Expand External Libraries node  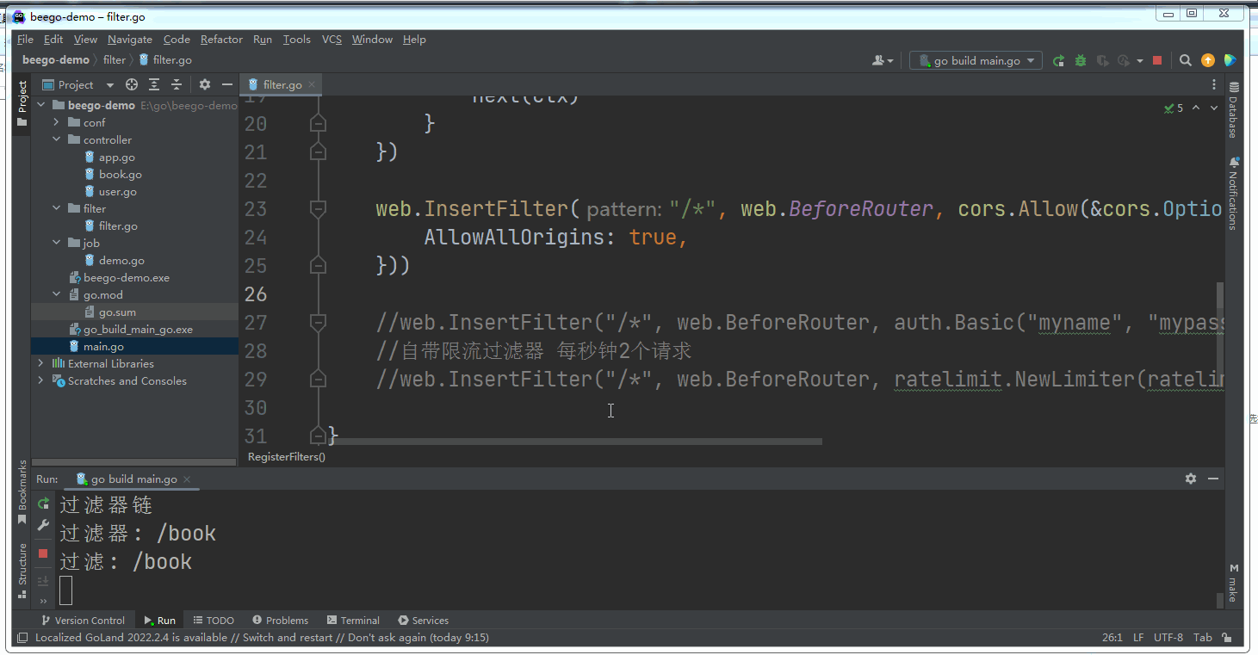pyautogui.click(x=40, y=363)
